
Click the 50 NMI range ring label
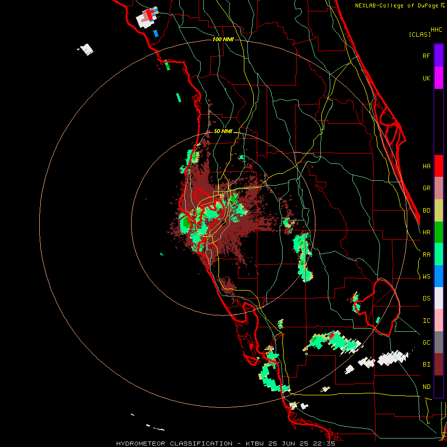[223, 131]
